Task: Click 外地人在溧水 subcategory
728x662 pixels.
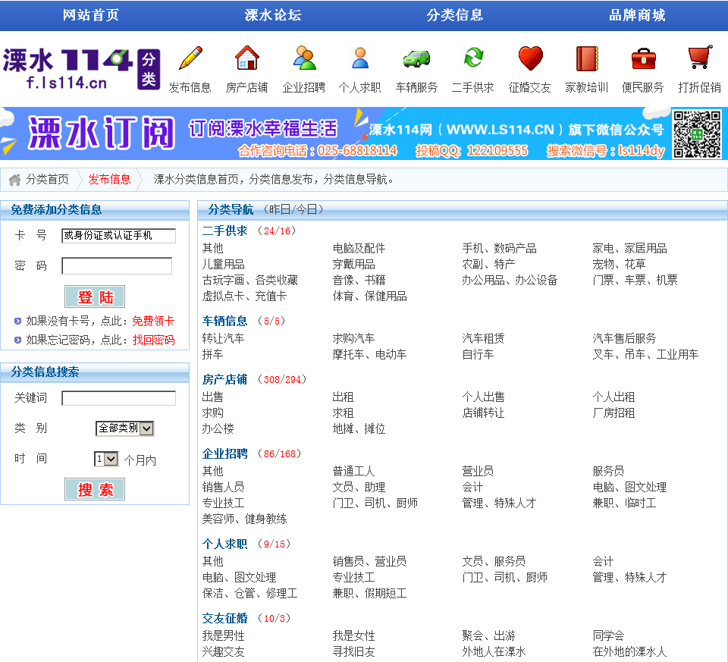Action: pos(494,651)
